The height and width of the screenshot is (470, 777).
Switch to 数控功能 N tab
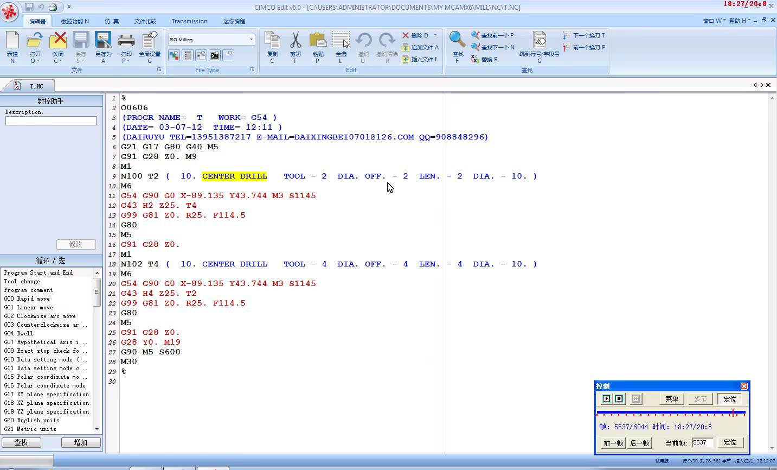pos(75,21)
